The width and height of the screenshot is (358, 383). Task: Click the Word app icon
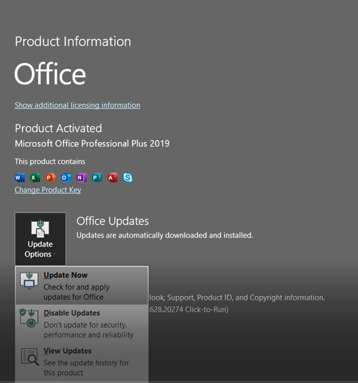coord(20,177)
